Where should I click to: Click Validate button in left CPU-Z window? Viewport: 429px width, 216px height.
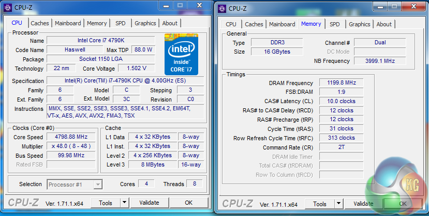149,203
